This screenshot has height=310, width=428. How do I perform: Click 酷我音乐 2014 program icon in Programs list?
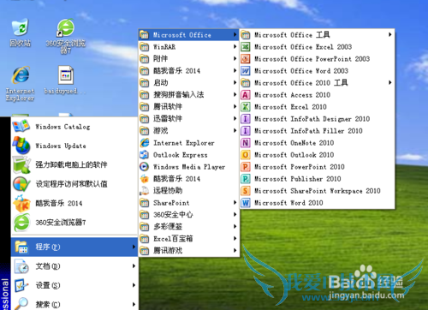tap(145, 179)
